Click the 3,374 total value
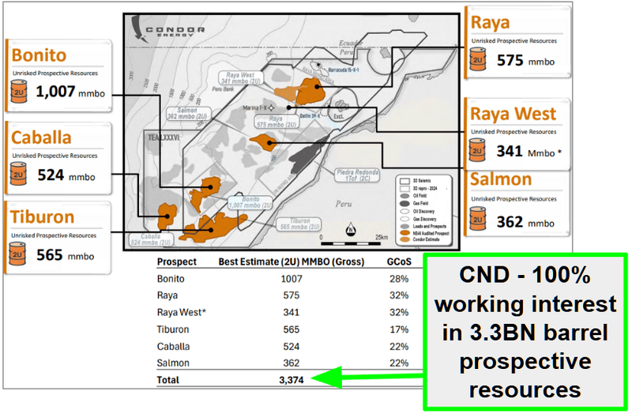The image size is (632, 414). click(x=292, y=380)
